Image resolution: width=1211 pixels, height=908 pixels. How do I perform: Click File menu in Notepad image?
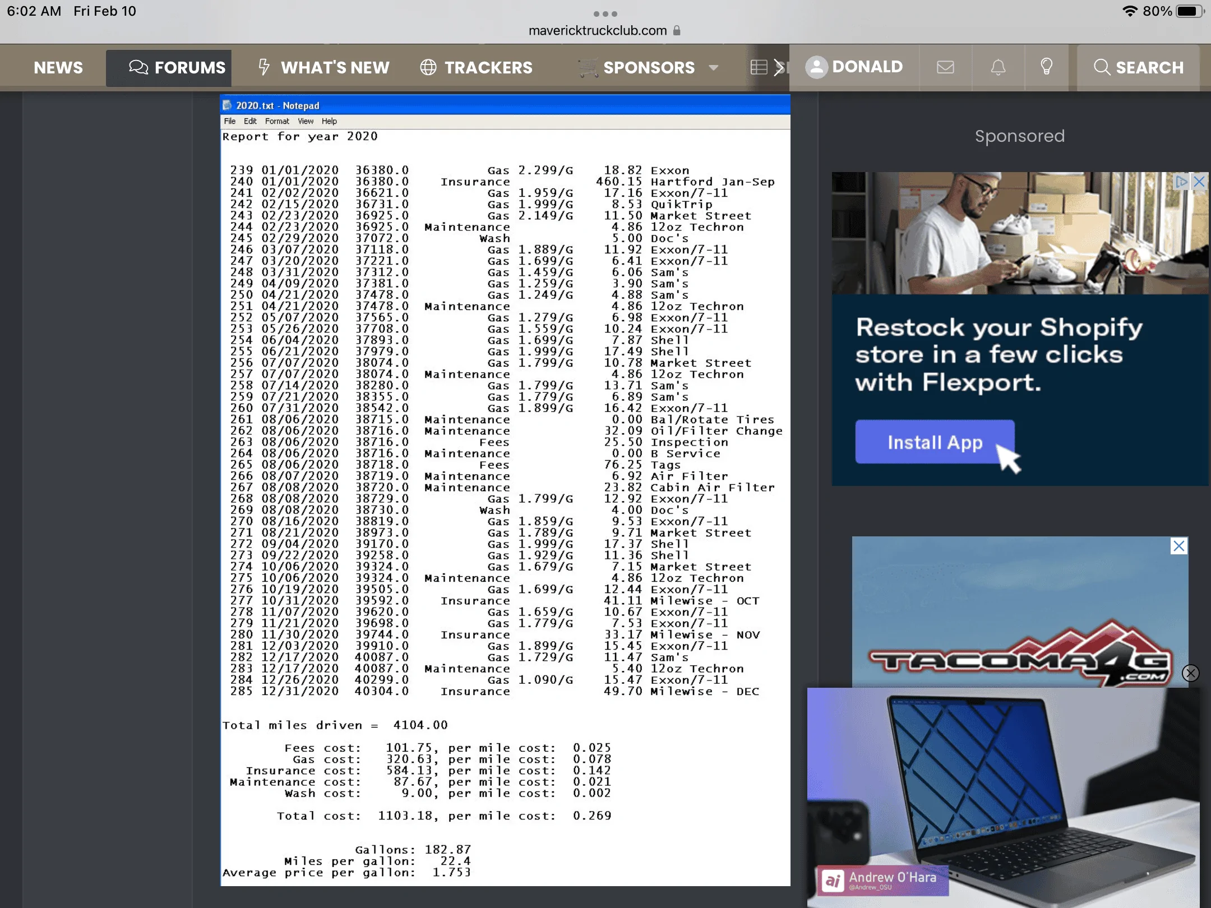[x=230, y=121]
